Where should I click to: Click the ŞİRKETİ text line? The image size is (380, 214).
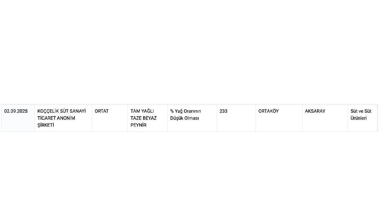pos(45,125)
